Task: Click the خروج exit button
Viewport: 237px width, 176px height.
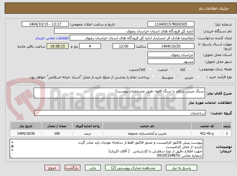Action: (52, 168)
